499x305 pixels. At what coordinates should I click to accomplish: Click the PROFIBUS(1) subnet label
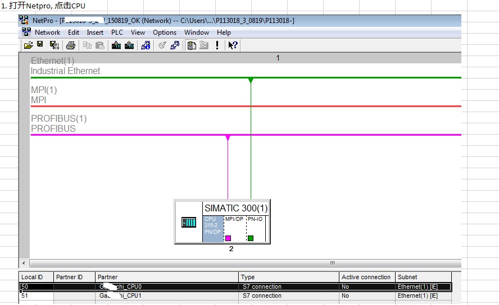pos(59,119)
